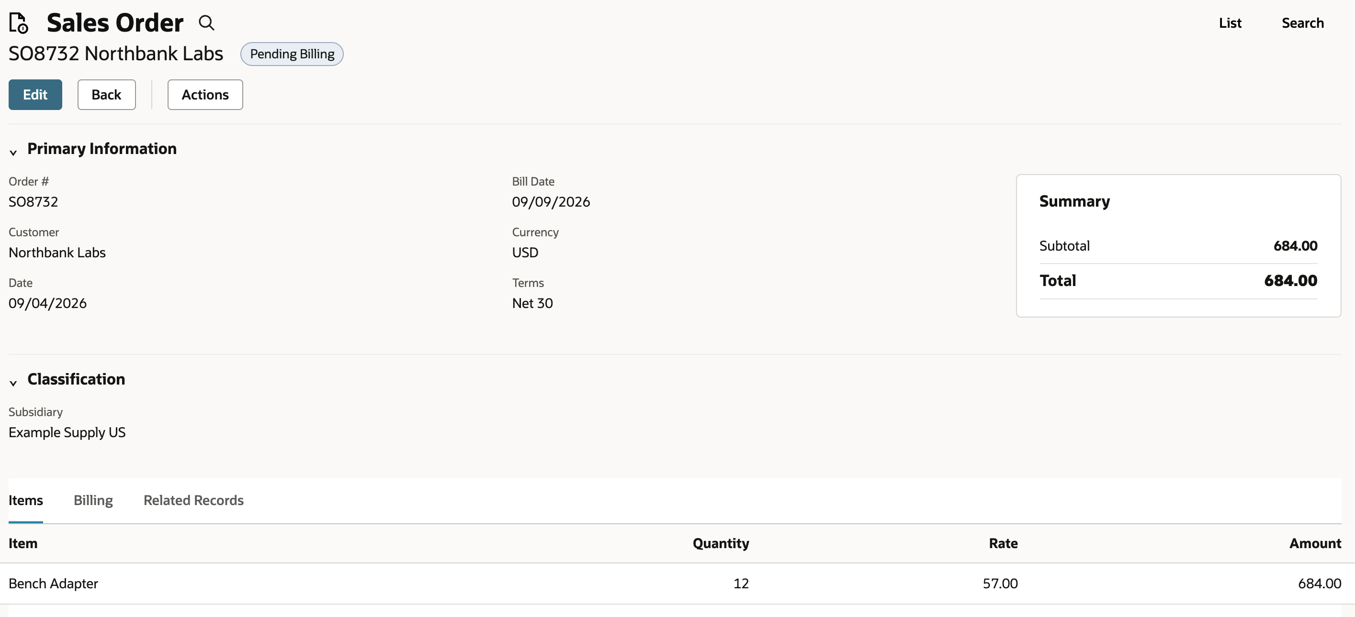
Task: Click rate value 57.00
Action: 1000,584
